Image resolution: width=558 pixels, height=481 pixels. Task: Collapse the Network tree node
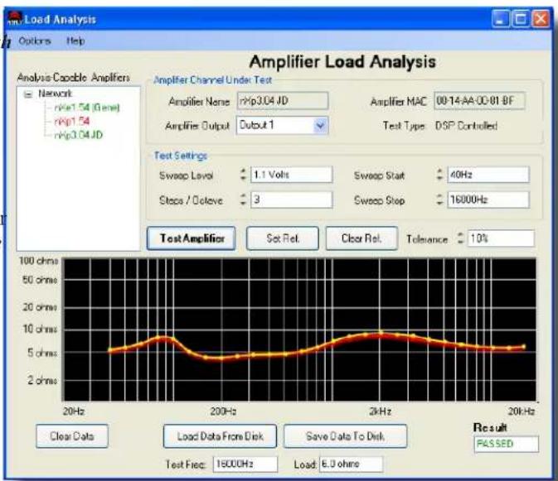[27, 94]
